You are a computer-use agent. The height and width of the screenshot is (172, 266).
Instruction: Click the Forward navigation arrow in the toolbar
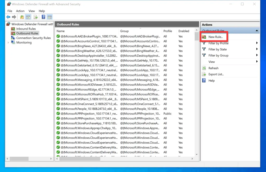click(x=14, y=17)
